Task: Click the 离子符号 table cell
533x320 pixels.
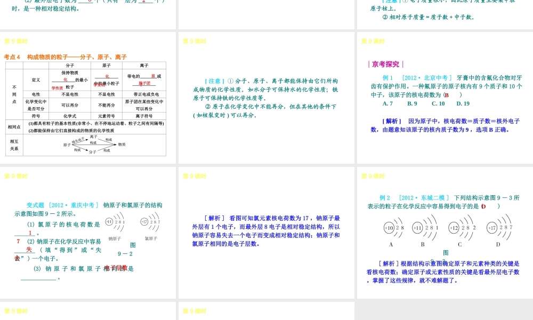Action: pyautogui.click(x=144, y=116)
